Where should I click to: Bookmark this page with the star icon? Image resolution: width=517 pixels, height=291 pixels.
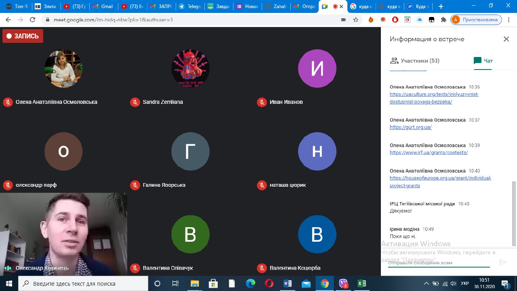355,19
